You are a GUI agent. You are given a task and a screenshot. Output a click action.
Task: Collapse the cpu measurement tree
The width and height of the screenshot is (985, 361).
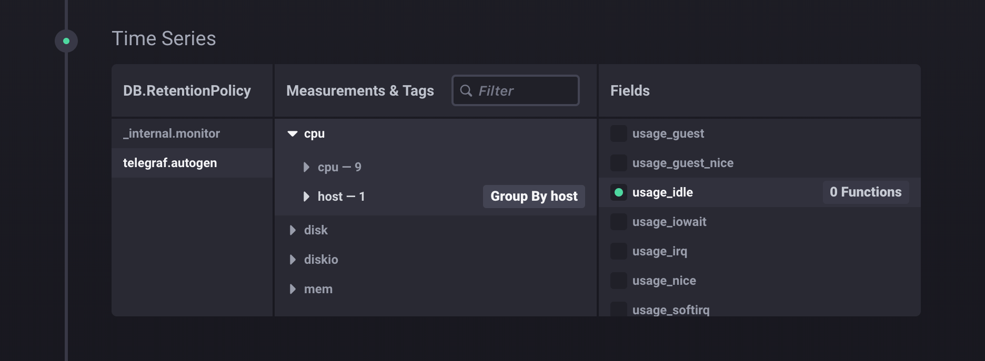pos(293,134)
